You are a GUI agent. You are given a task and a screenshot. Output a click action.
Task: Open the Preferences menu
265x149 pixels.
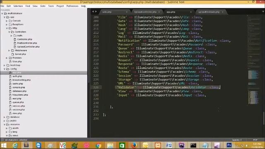[x=72, y=6]
